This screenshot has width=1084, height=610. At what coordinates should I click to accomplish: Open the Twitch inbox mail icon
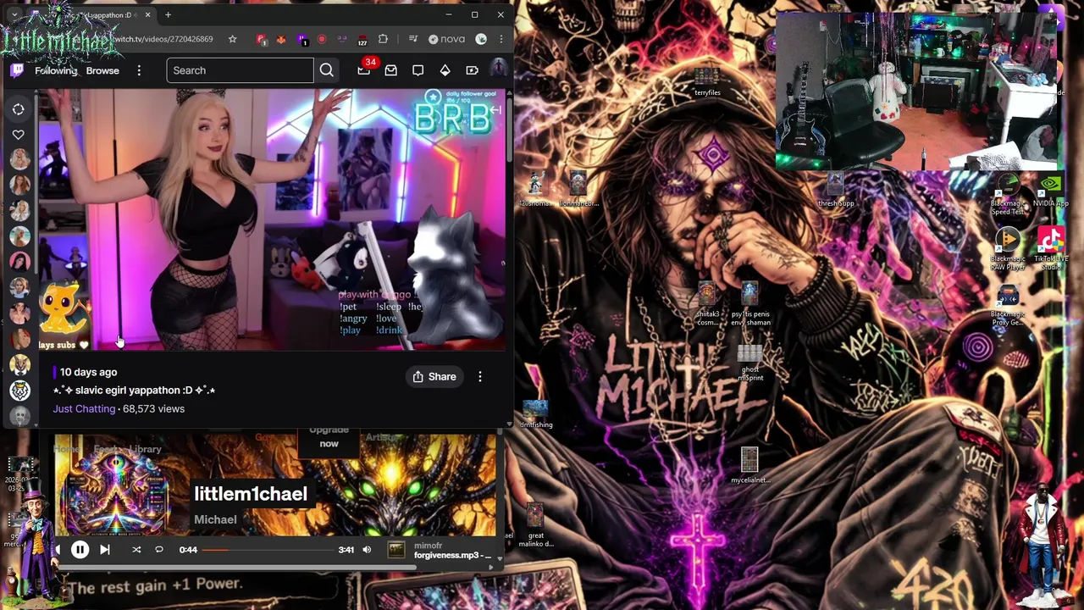391,70
